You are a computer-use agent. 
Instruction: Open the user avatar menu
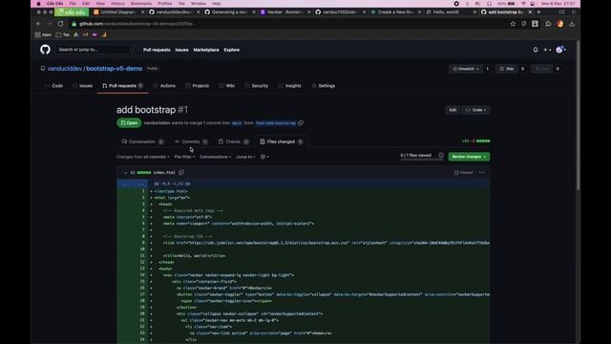point(560,50)
